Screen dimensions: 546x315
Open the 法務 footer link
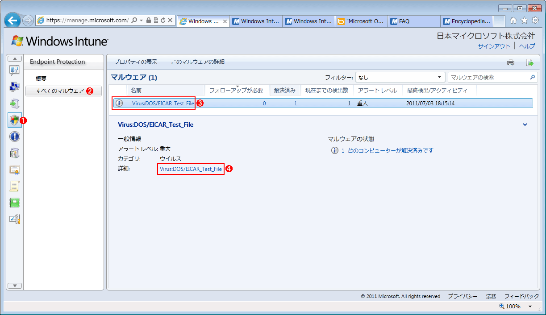491,296
